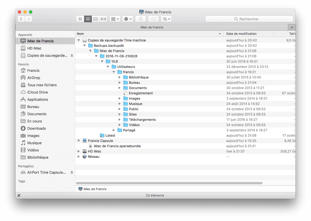Collapse the 2016-11-08-210828 folder
The height and width of the screenshot is (221, 311).
coord(96,56)
